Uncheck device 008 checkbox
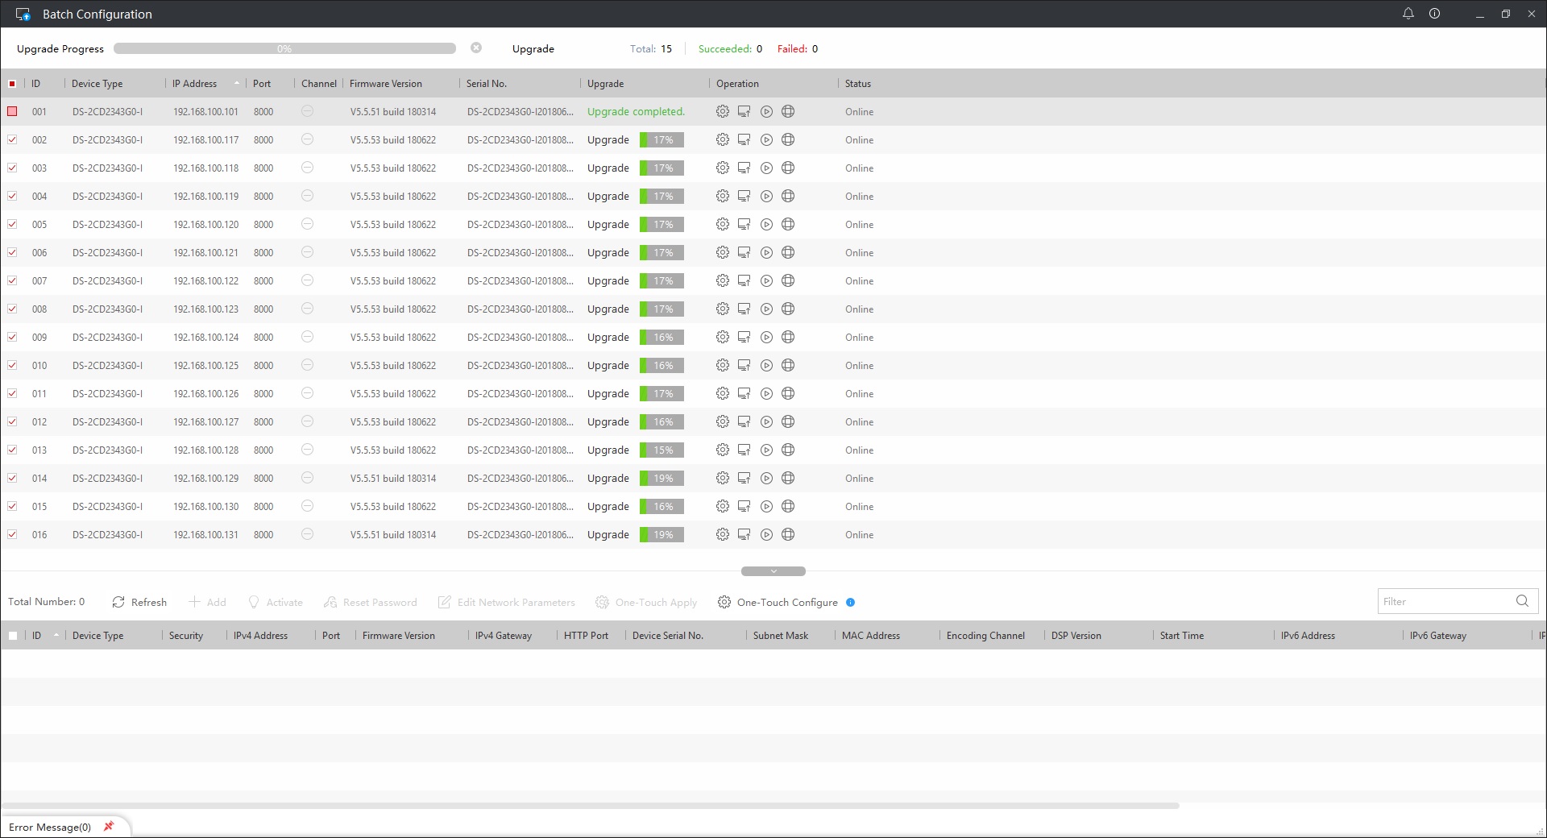Image resolution: width=1547 pixels, height=838 pixels. 12,309
